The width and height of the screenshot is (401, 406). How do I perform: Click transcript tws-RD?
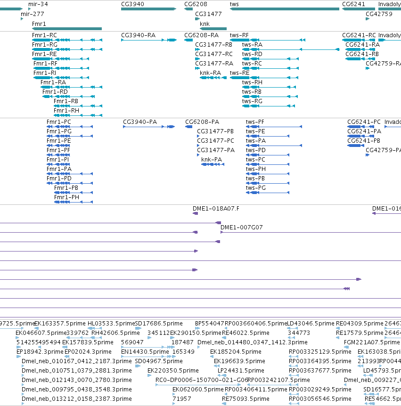pos(270,59)
